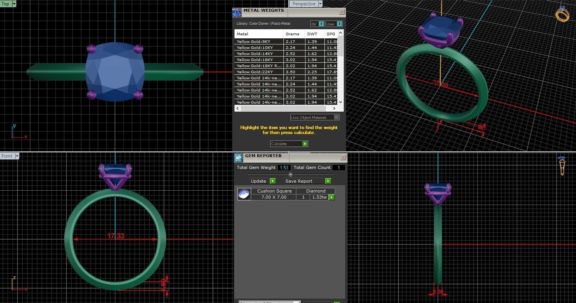The width and height of the screenshot is (576, 303).
Task: Close the Metal Weights panel
Action: (342, 12)
